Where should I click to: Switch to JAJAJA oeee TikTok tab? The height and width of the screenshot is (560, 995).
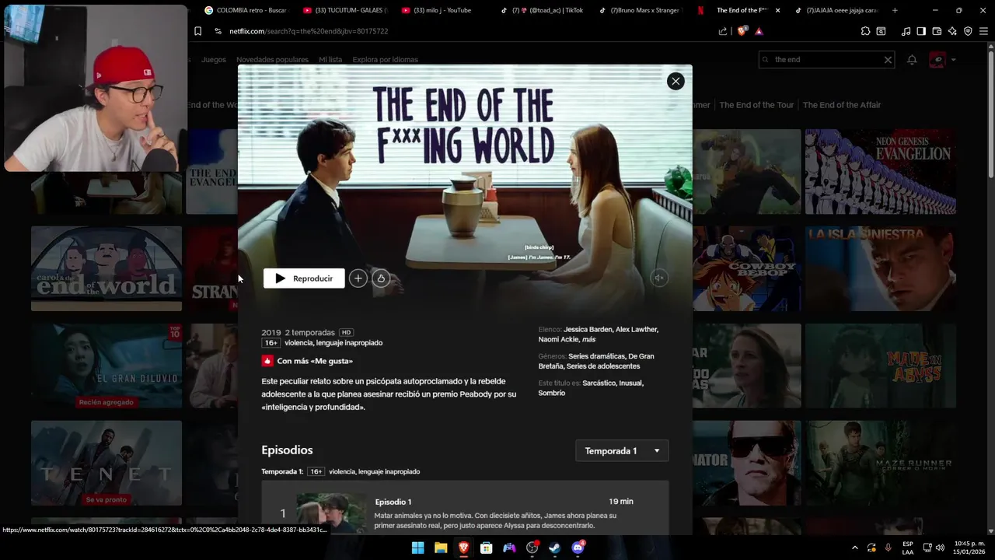(836, 10)
